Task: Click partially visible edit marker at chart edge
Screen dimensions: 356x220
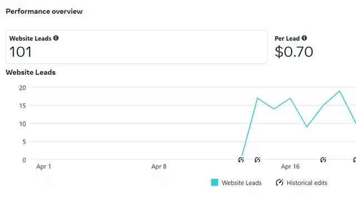Action: click(355, 160)
